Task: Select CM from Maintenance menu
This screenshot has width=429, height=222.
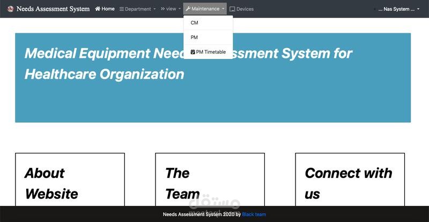Action: coord(208,23)
